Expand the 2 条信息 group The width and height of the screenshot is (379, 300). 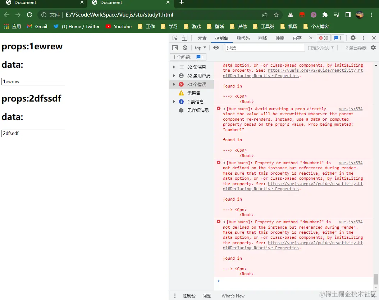click(x=174, y=102)
